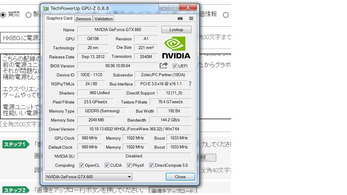Toggle the PhysX checkbox

(x=129, y=165)
